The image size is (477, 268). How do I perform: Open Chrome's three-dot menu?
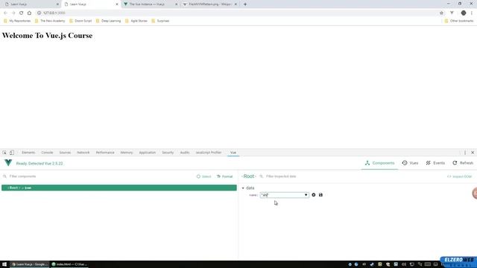click(472, 13)
